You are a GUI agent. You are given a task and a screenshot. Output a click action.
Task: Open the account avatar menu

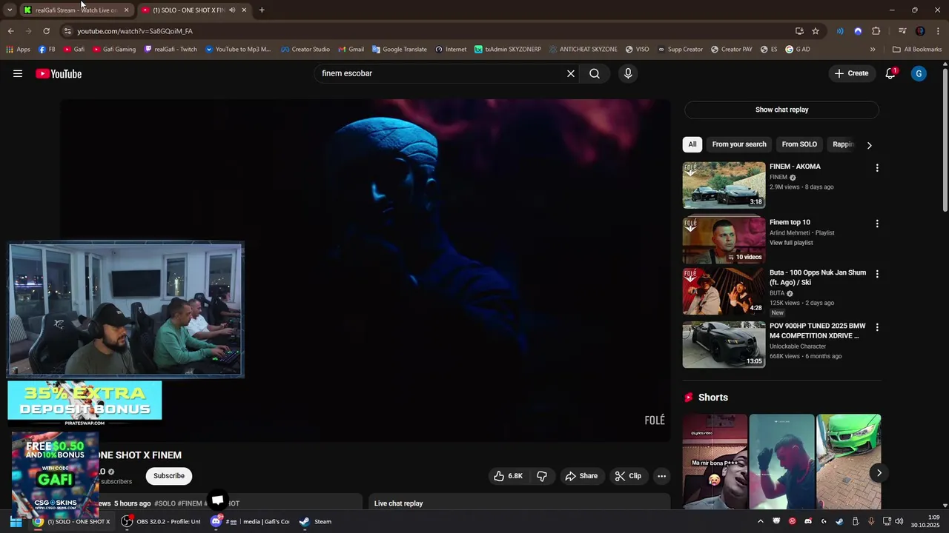[x=919, y=73]
